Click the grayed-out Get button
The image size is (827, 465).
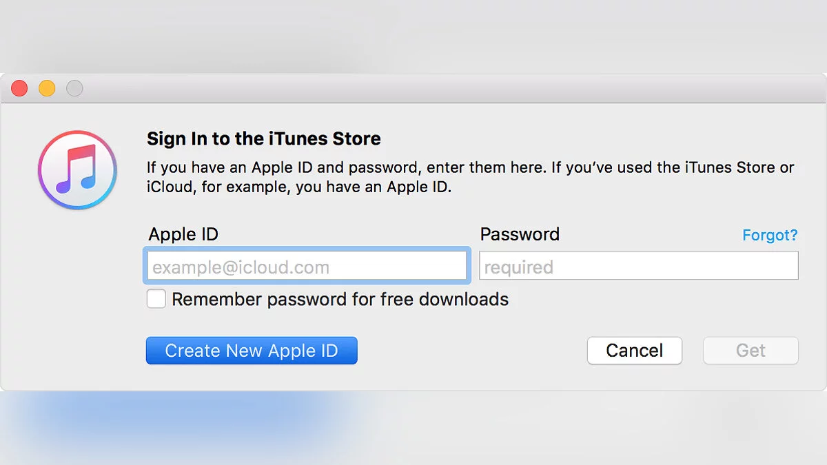[751, 351]
